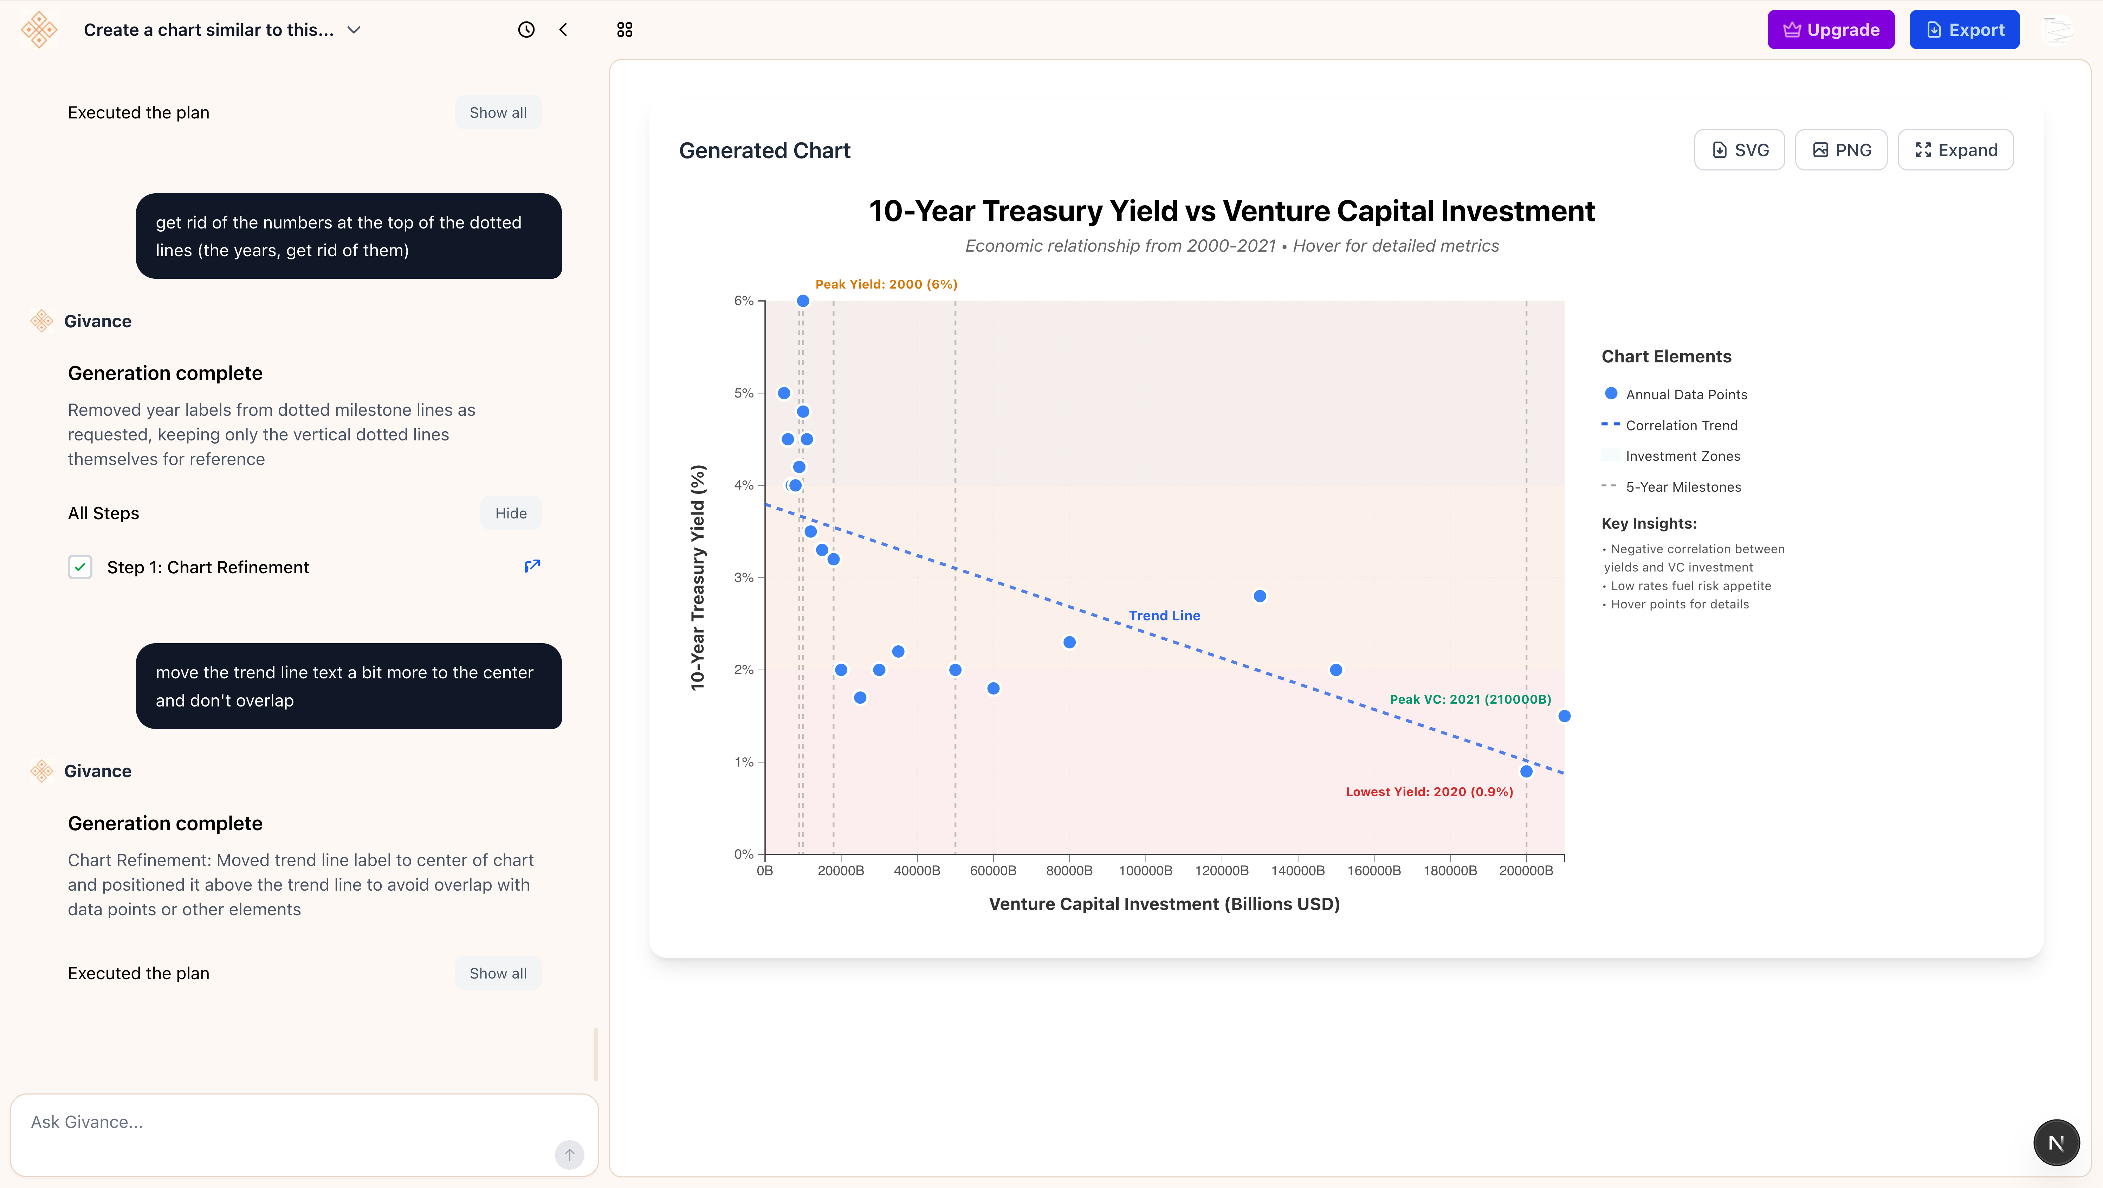The image size is (2103, 1188).
Task: Click the 'Trend Line' label on the chart
Action: coord(1164,616)
